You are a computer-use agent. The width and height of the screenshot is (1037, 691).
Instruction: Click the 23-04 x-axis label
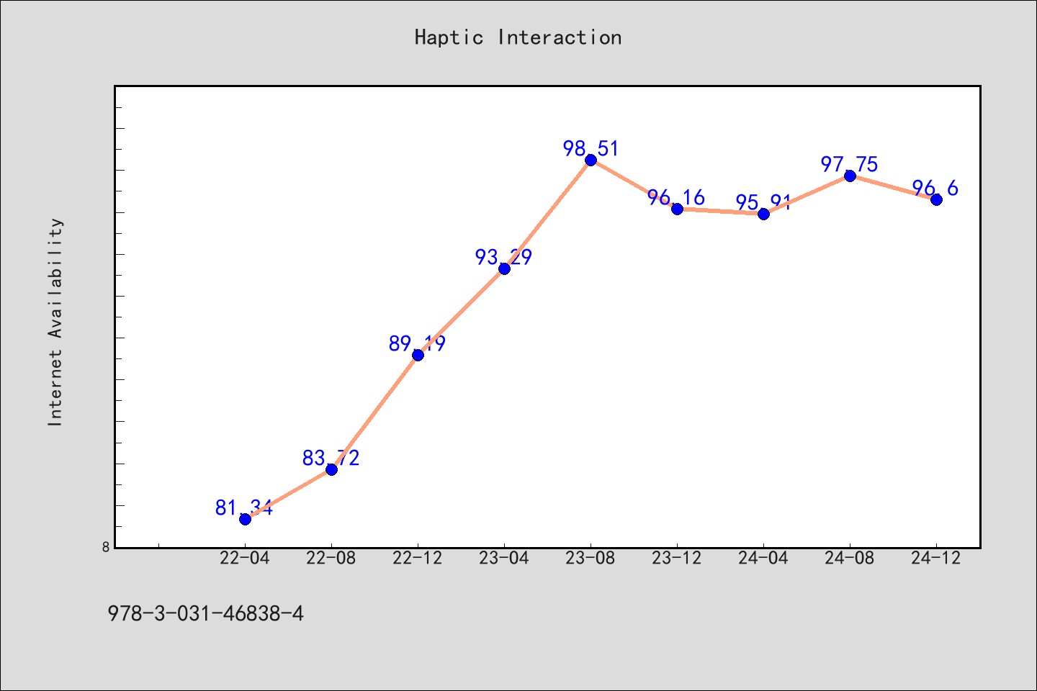click(x=504, y=559)
